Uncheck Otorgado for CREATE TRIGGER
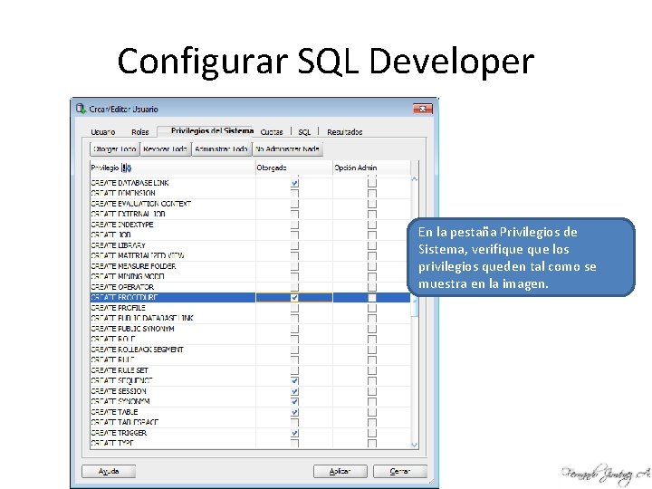This screenshot has width=652, height=489. (x=294, y=433)
